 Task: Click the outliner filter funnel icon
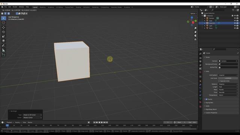(233, 10)
